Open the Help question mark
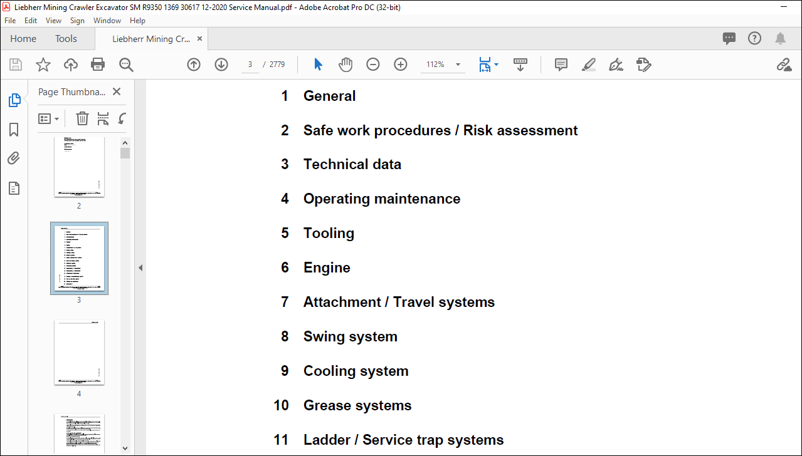The height and width of the screenshot is (456, 802). [x=754, y=38]
